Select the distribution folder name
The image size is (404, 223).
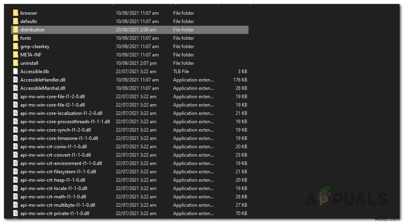[x=32, y=29]
